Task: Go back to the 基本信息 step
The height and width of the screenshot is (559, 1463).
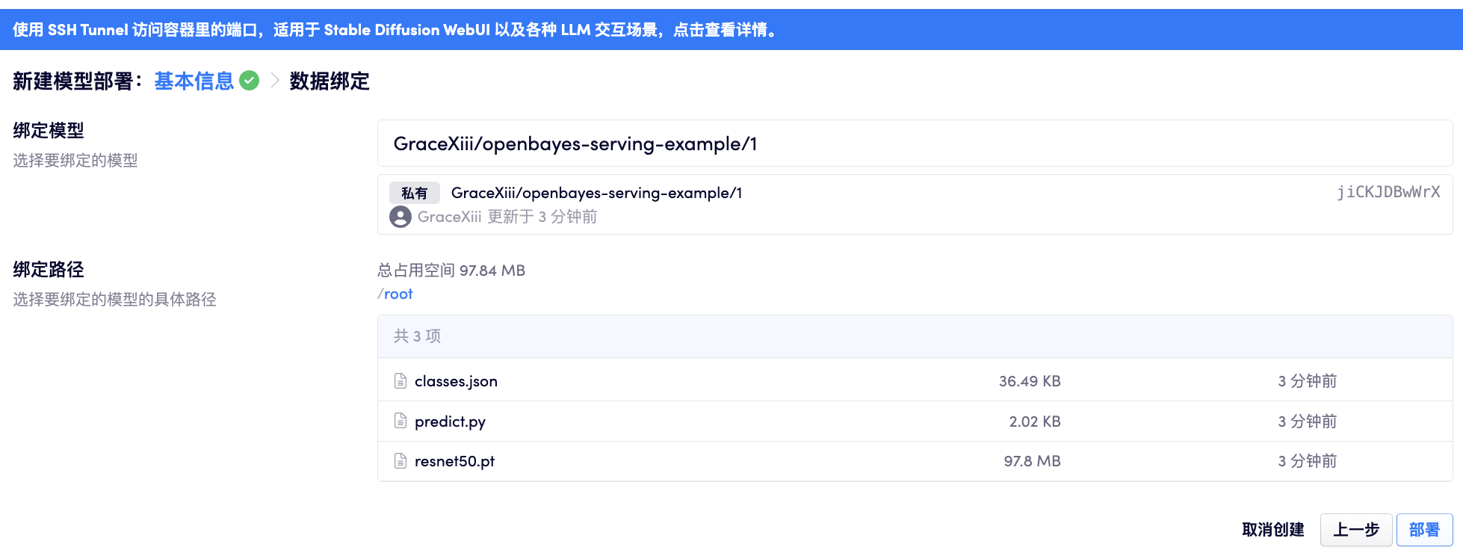Action: pyautogui.click(x=194, y=81)
